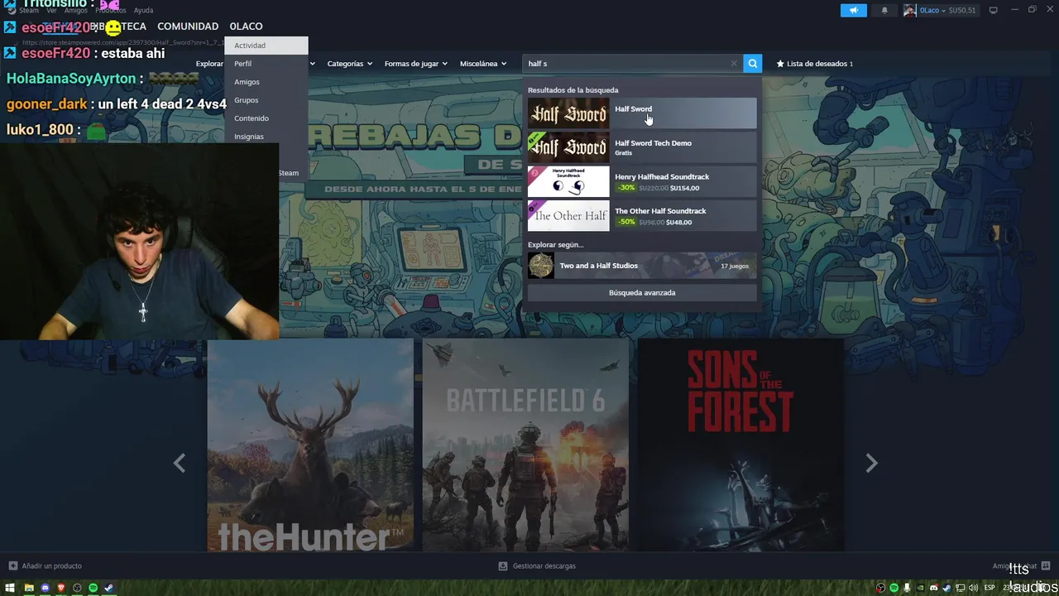
Task: Click the network icon in system tray
Action: [961, 588]
